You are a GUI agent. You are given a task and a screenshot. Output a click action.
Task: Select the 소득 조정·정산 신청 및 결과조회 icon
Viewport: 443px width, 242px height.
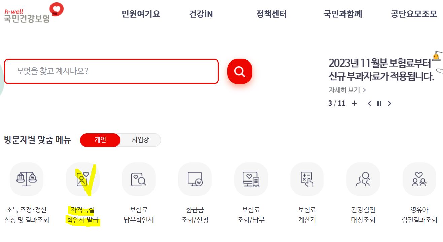coord(27,179)
